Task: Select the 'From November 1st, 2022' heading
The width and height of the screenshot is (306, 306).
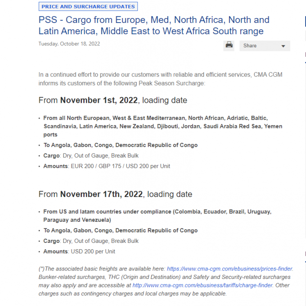Action: 113,100
